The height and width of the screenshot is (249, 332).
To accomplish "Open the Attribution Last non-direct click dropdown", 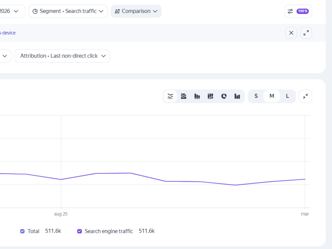I will 62,56.
